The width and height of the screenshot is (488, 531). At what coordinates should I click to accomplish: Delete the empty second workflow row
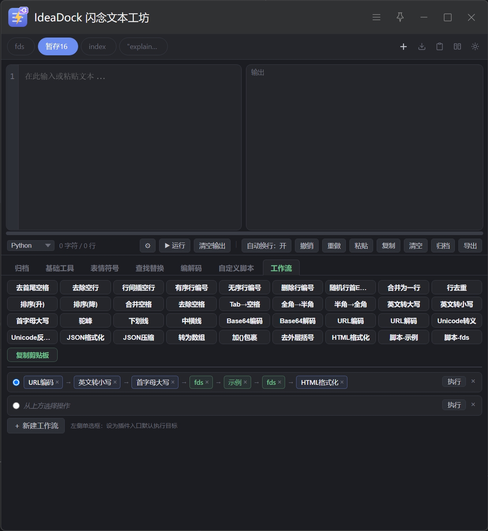(473, 405)
